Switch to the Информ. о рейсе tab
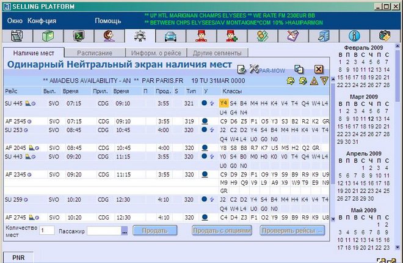Viewport: 403px width, 263px height. (x=156, y=53)
